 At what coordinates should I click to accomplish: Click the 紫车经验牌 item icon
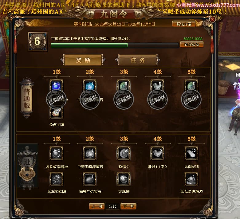click(x=56, y=179)
